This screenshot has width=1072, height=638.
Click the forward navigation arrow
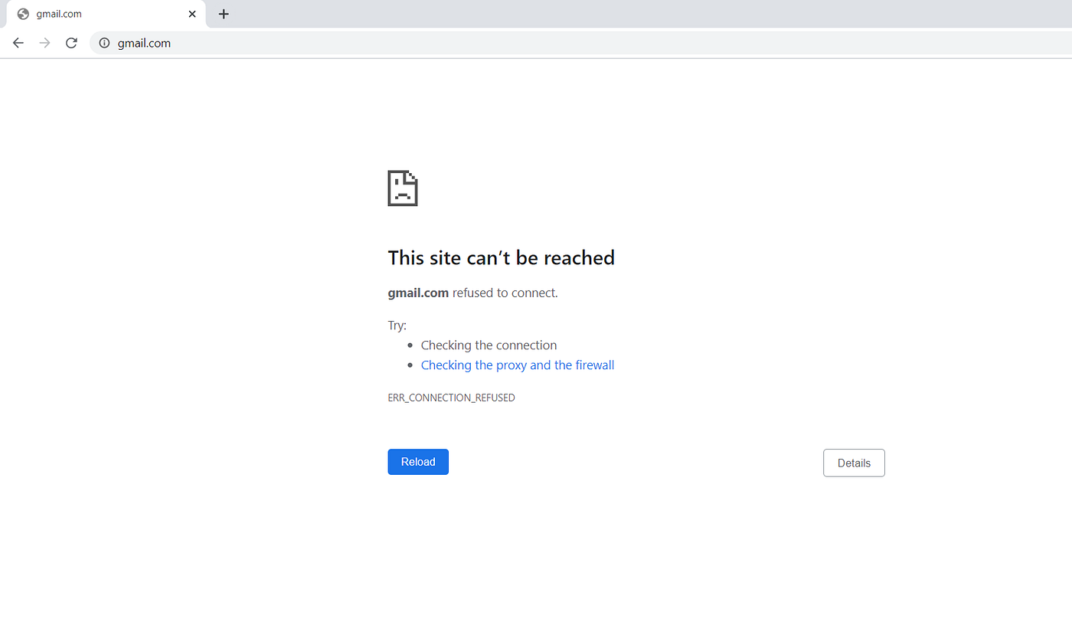click(x=44, y=43)
